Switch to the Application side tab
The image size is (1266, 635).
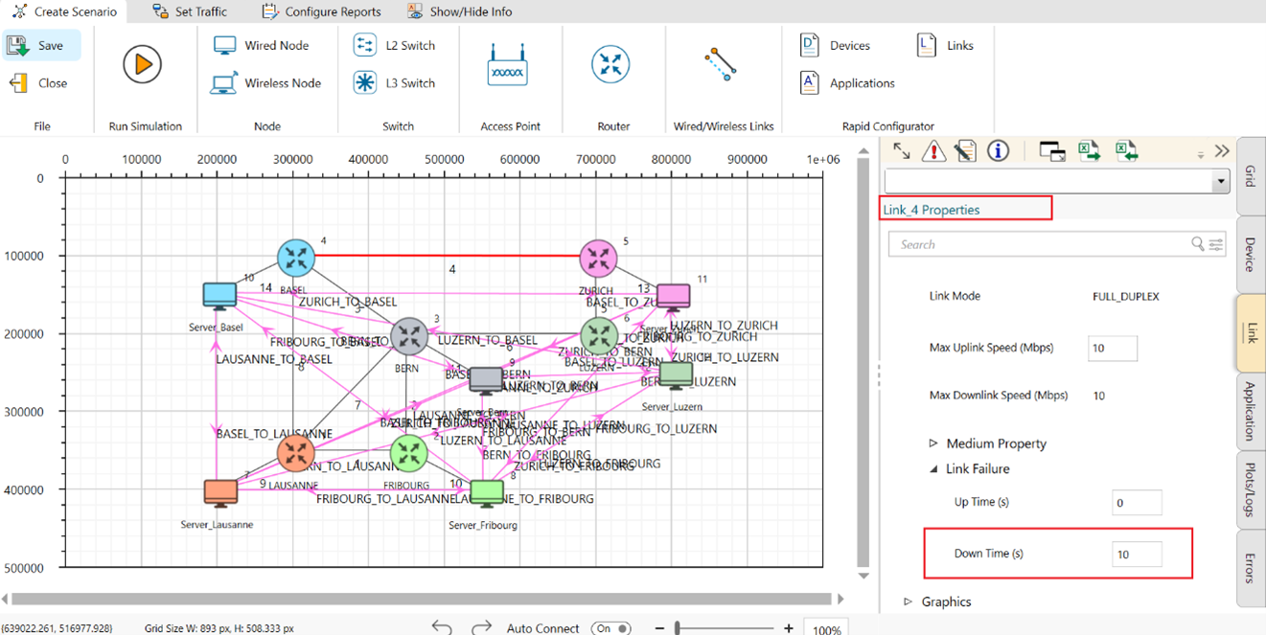[x=1250, y=411]
